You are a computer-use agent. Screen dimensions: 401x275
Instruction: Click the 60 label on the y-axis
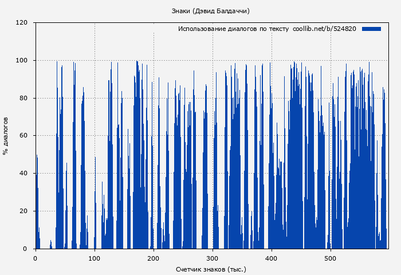23,136
